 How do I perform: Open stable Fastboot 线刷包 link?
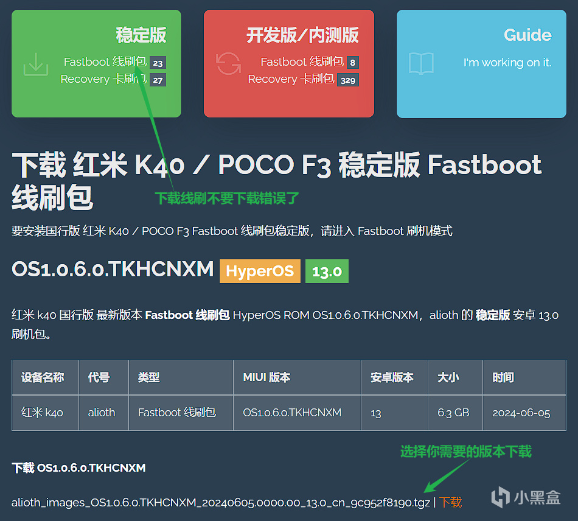(105, 62)
